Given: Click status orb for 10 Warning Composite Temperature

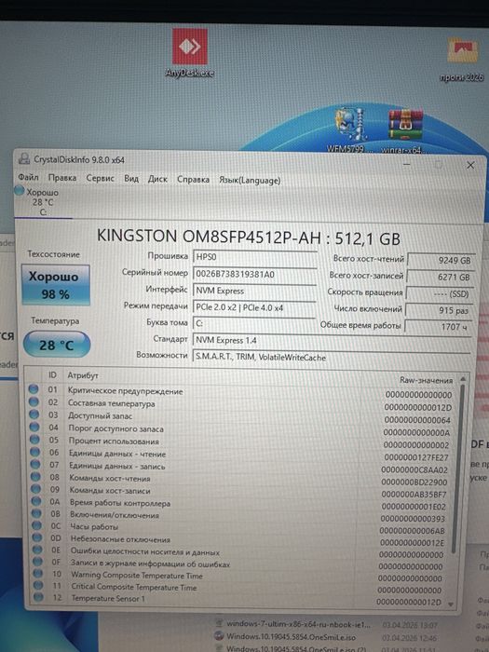Looking at the screenshot, I should (38, 574).
